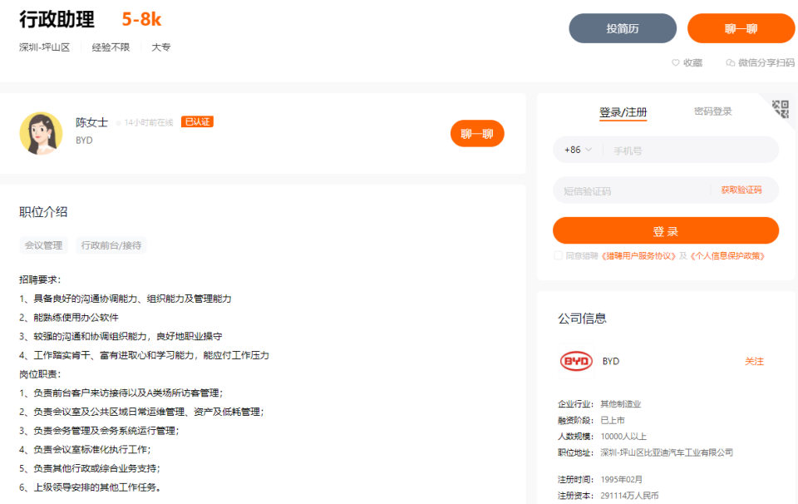Switch to the 密码登录 tab

(x=713, y=111)
